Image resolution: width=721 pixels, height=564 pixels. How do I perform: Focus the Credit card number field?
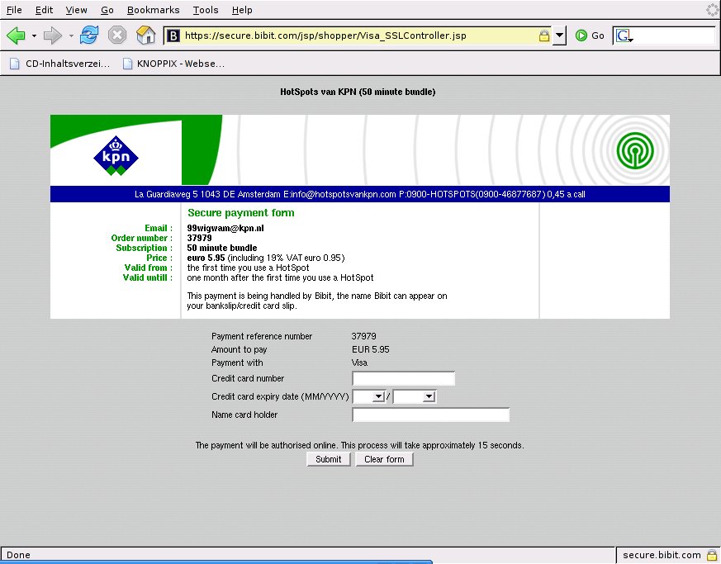pyautogui.click(x=403, y=379)
